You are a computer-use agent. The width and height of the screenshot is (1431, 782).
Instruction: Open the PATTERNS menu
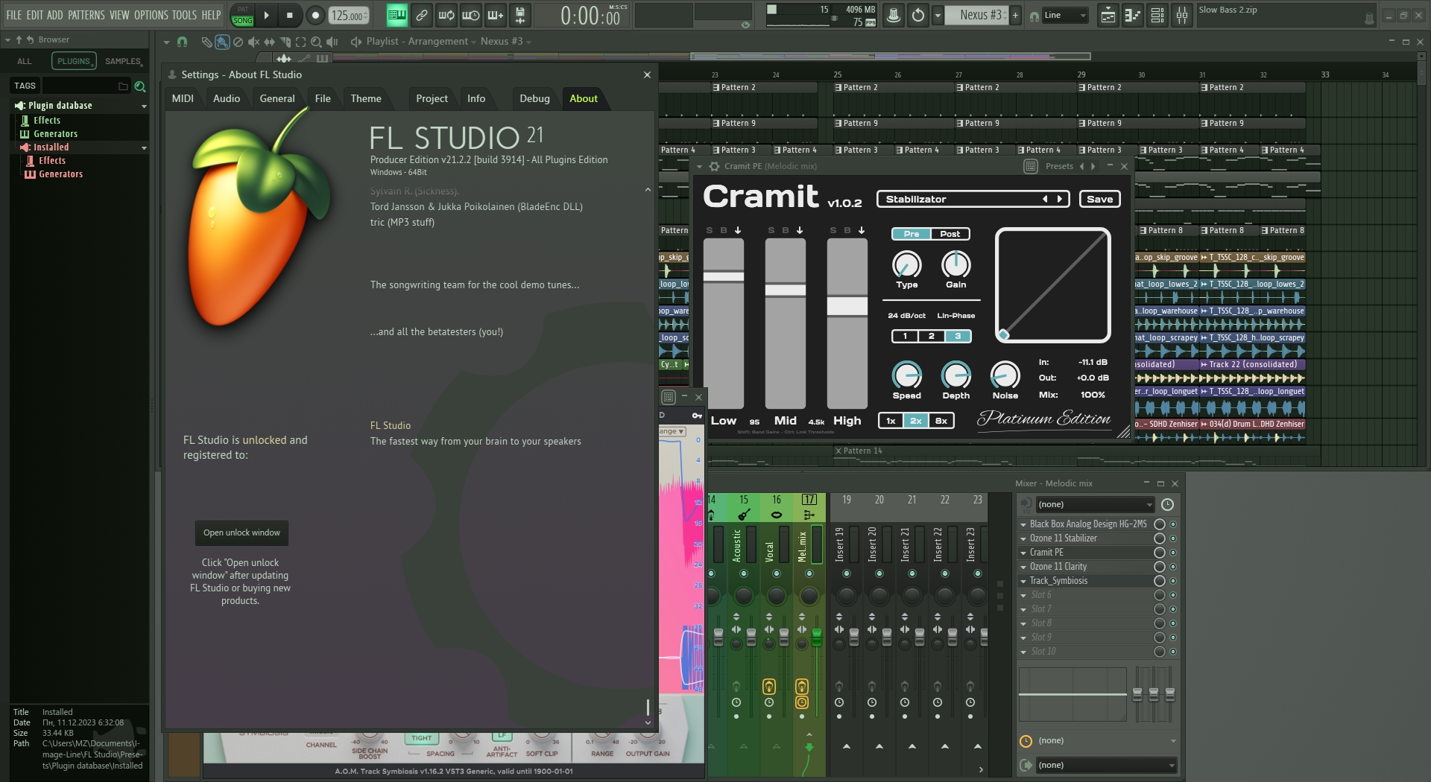pyautogui.click(x=86, y=15)
